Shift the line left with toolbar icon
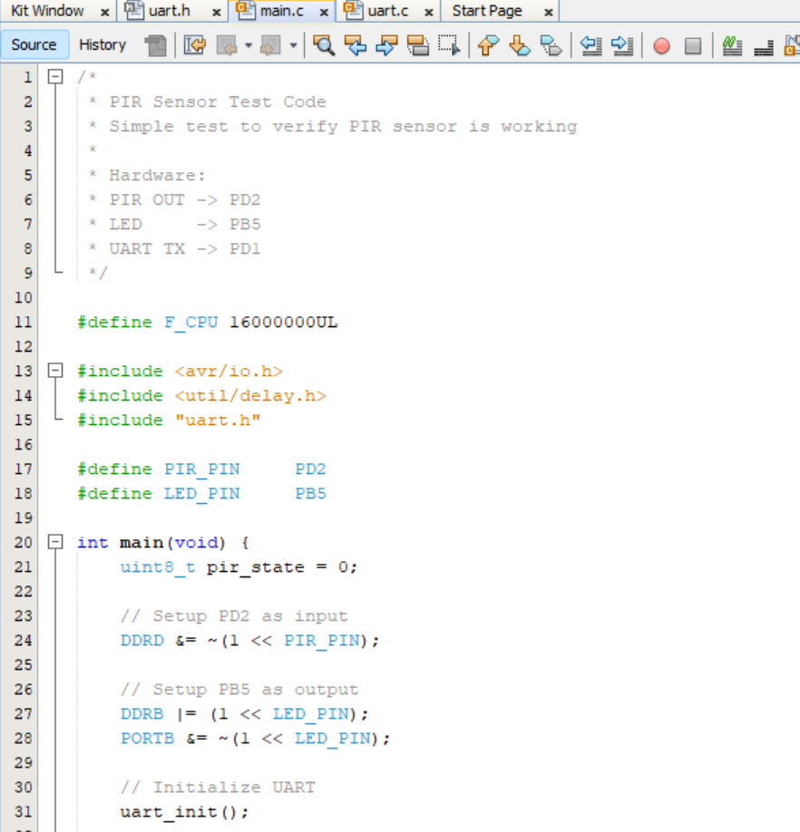This screenshot has height=832, width=800. [591, 45]
